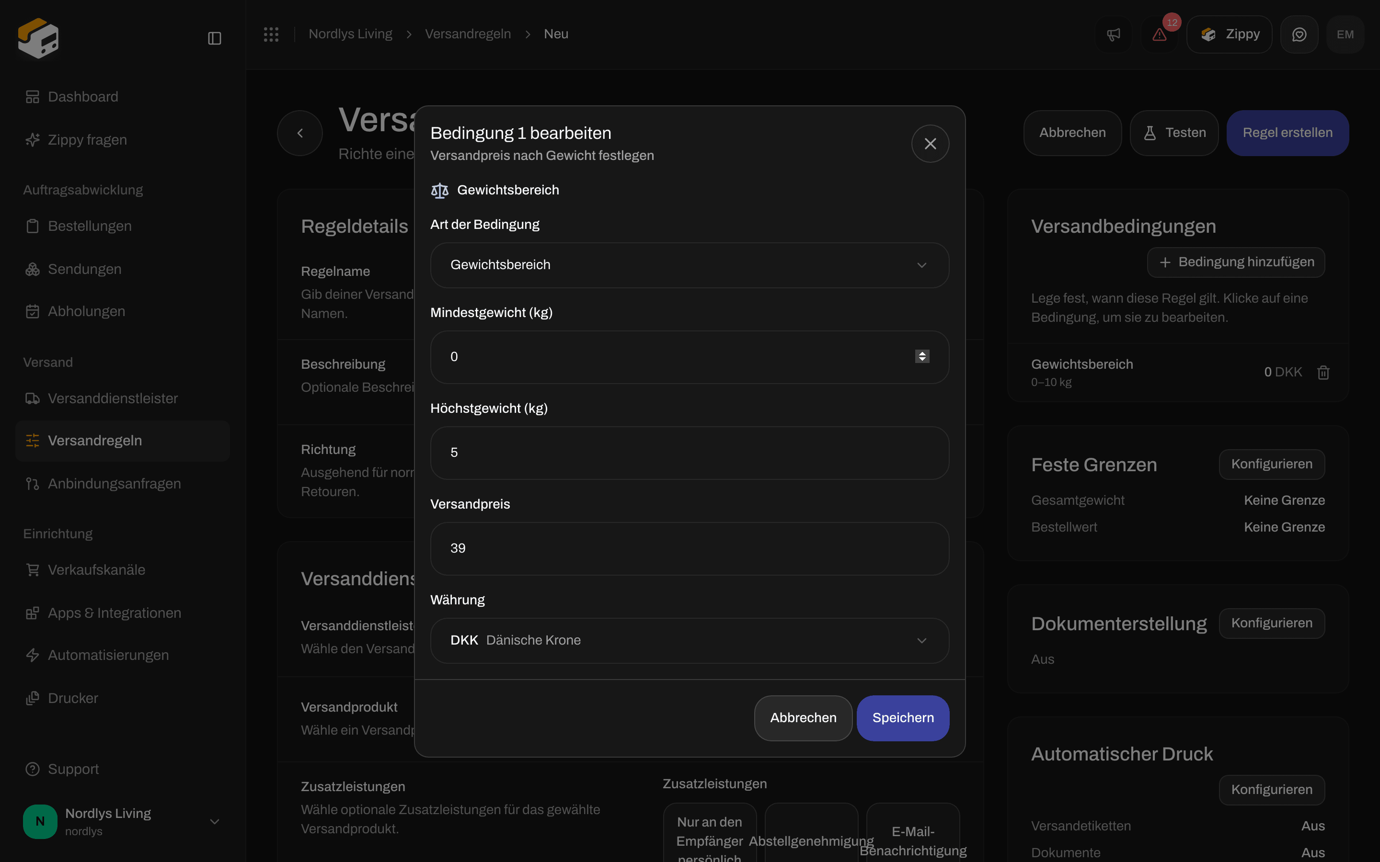Click the Testen button
Screen dimensions: 1380x862
coord(1174,133)
